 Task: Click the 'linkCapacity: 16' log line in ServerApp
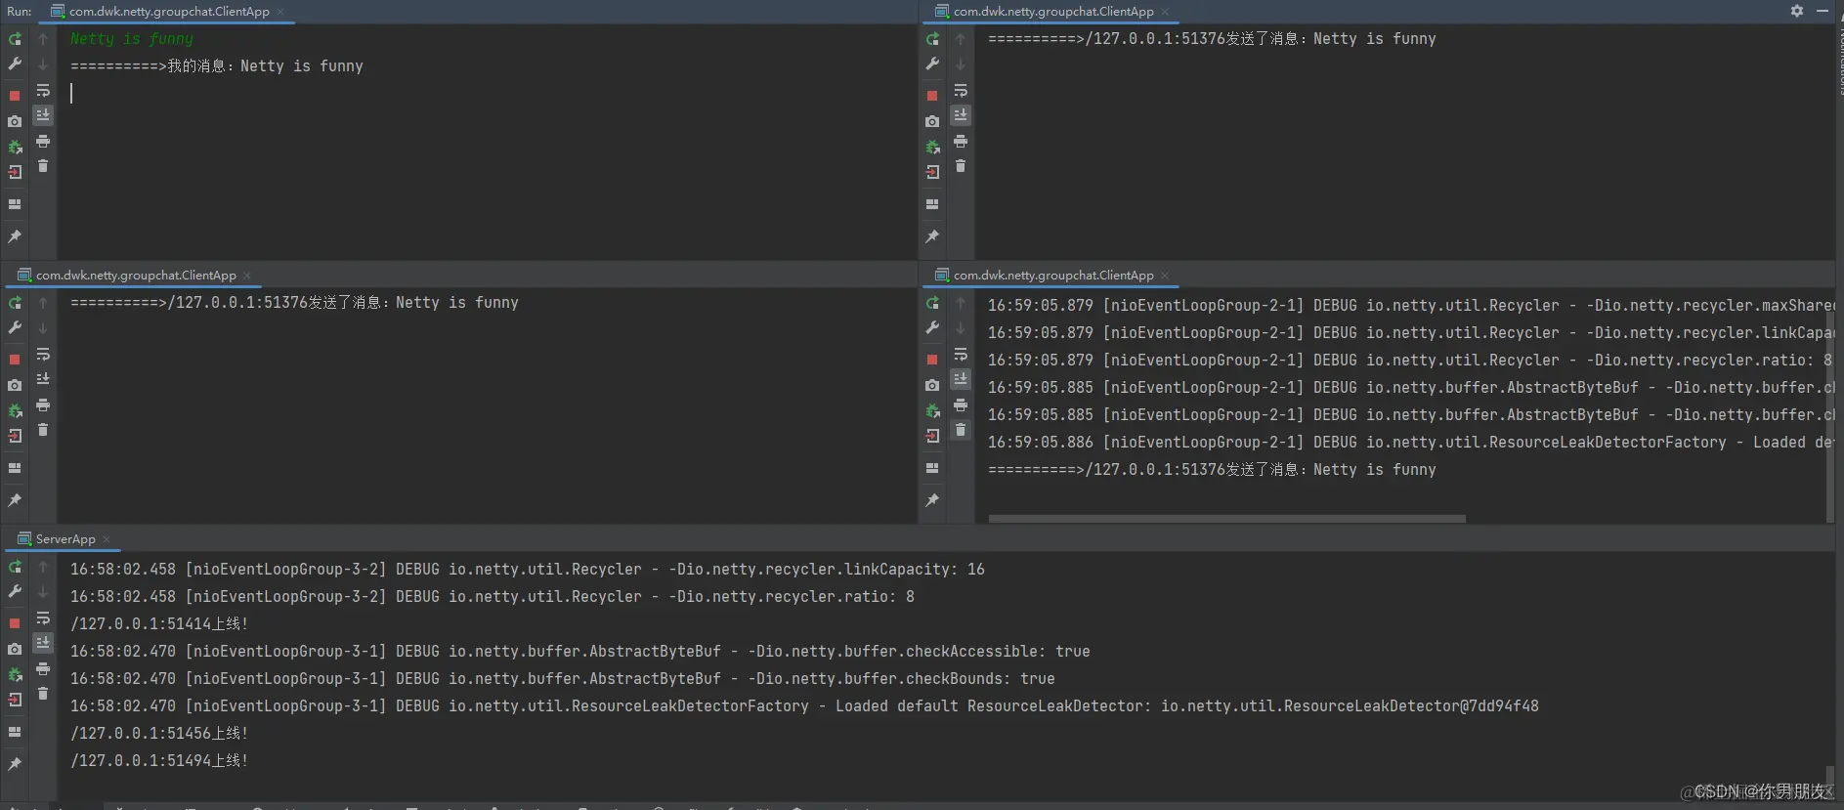coord(528,569)
